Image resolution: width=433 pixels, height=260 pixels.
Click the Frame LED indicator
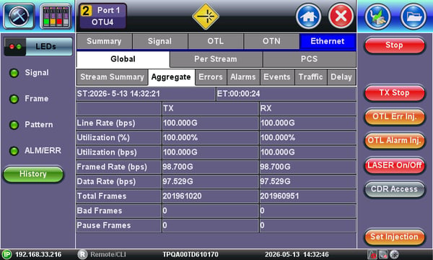click(x=14, y=99)
